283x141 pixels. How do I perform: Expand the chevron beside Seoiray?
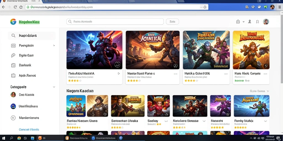pyautogui.click(x=166, y=121)
